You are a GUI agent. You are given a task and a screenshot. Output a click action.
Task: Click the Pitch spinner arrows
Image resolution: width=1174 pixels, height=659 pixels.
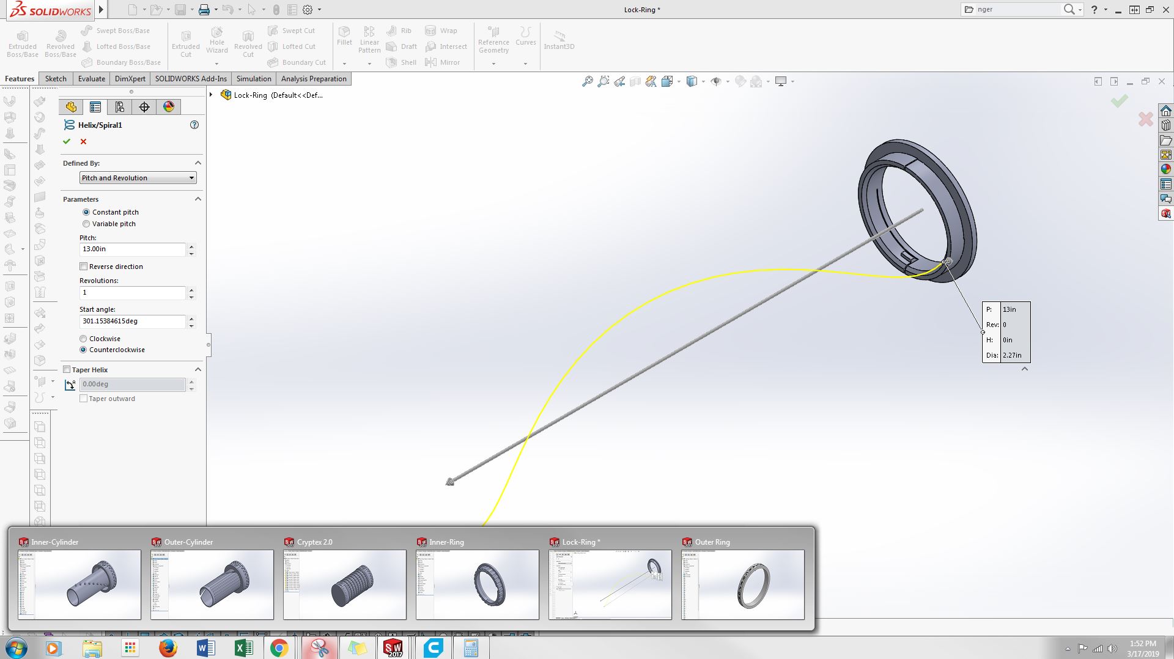pos(191,249)
